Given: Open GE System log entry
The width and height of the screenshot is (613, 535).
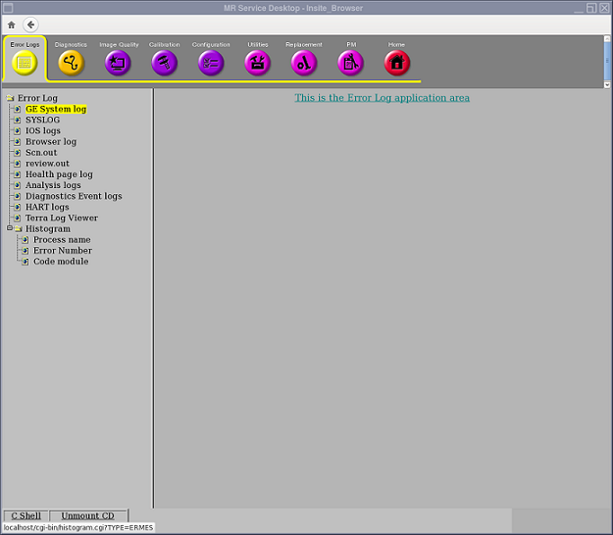Looking at the screenshot, I should (x=55, y=109).
